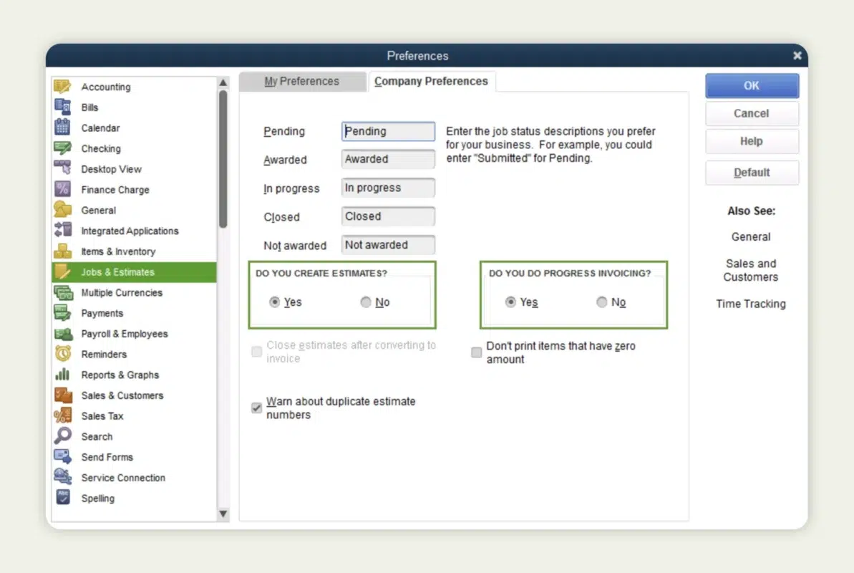The height and width of the screenshot is (573, 854).
Task: Select No for progress invoicing
Action: [x=601, y=302]
